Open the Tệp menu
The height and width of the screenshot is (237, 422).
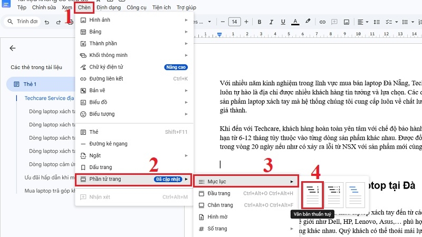[22, 7]
